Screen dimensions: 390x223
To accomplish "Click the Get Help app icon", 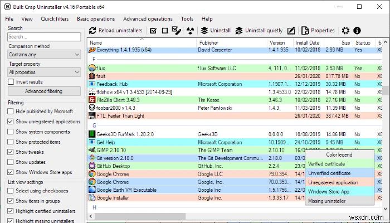I will pos(92,142).
